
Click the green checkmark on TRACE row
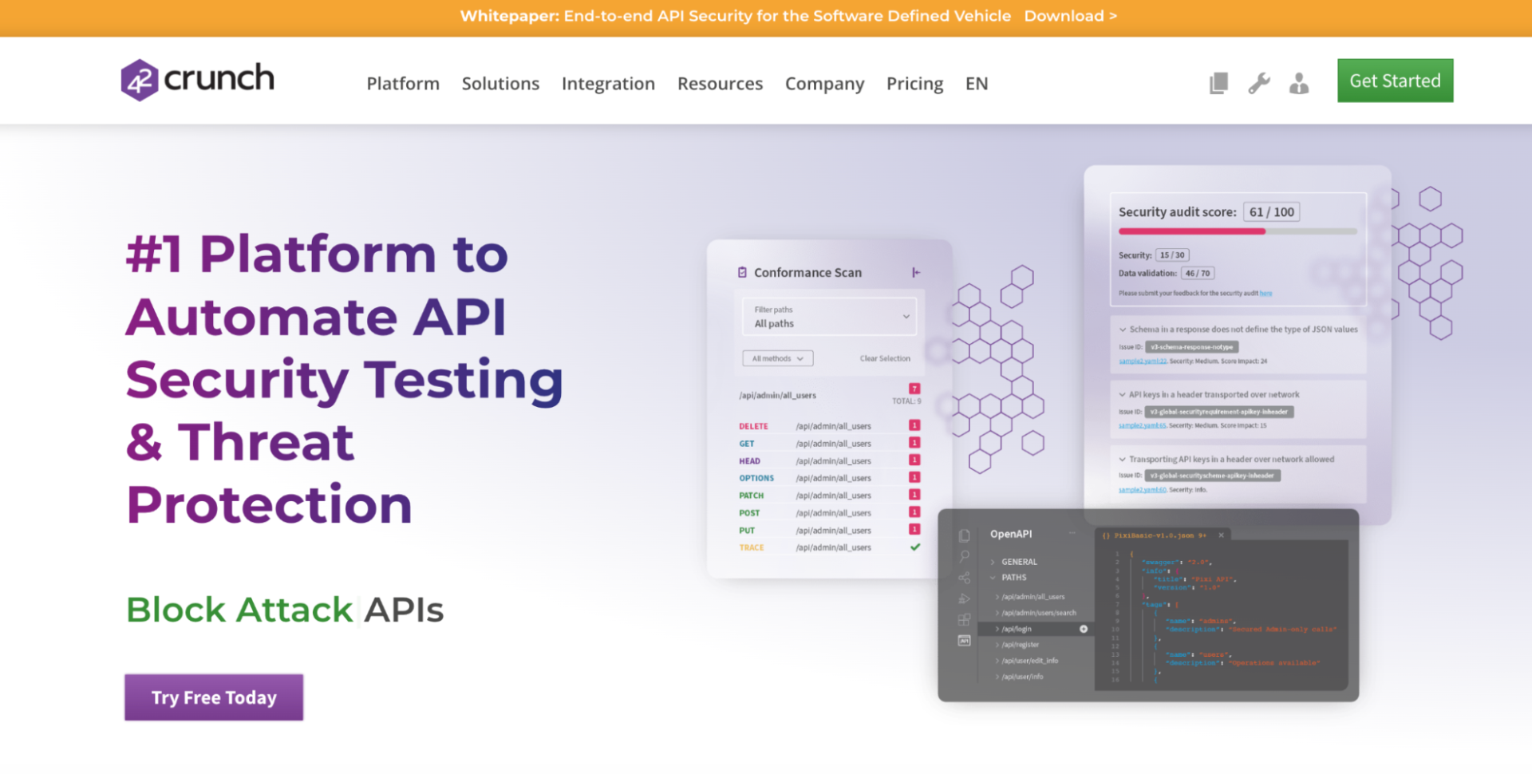point(915,547)
